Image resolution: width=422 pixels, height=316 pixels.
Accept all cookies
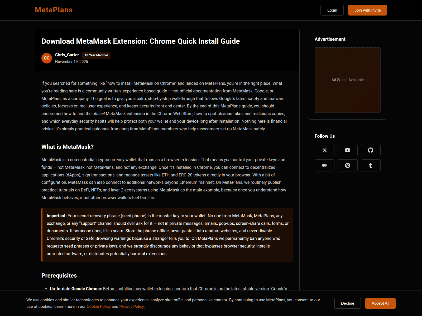tap(380, 303)
